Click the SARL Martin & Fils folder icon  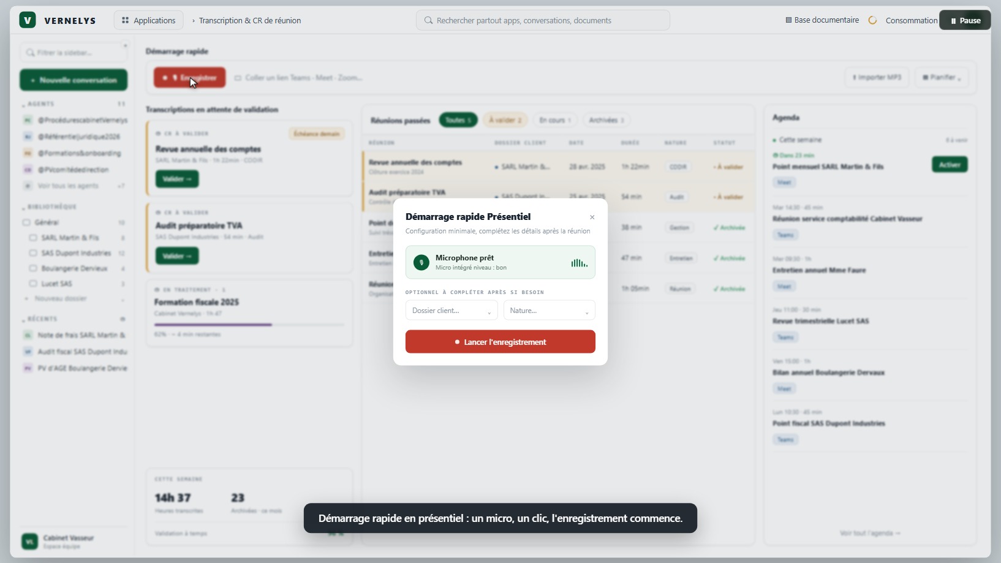point(33,238)
